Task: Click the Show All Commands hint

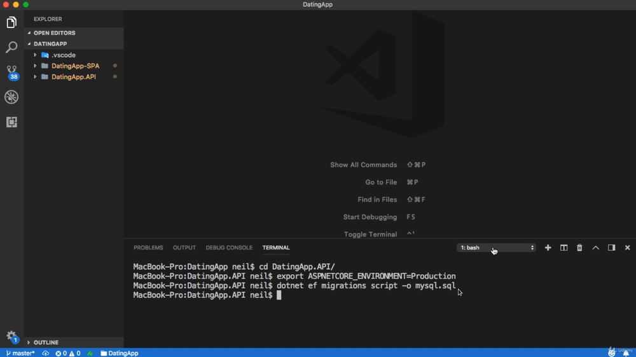Action: click(378, 165)
